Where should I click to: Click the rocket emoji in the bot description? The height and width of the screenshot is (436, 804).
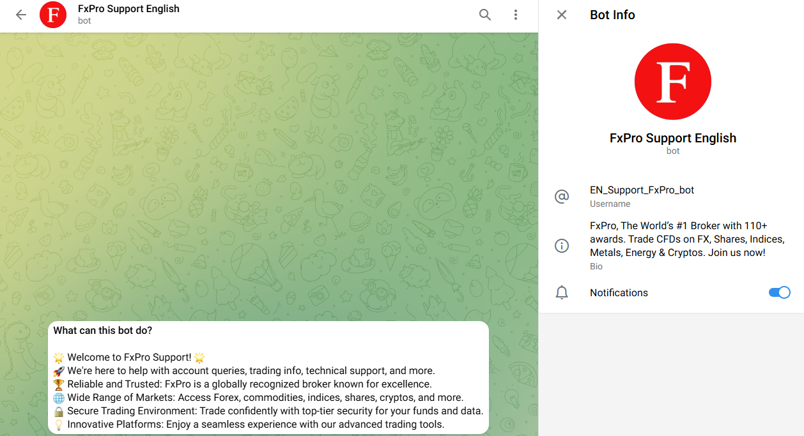[59, 371]
